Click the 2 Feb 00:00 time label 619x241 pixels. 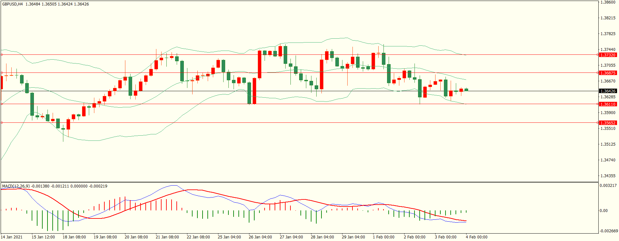point(414,237)
